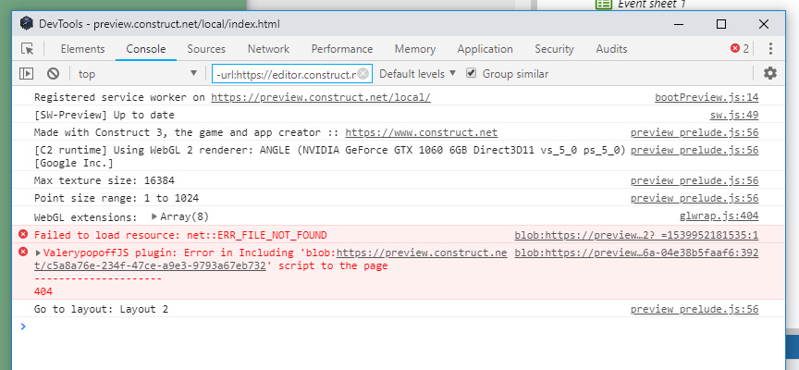
Task: Open glwrap.js:404 source link
Action: 719,216
